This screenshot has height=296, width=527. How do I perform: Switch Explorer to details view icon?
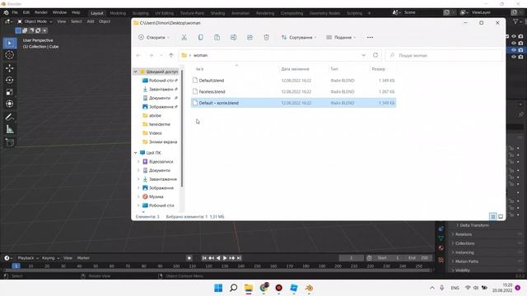[x=493, y=216]
